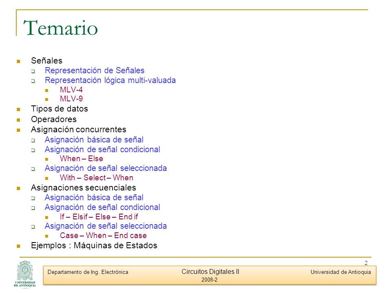This screenshot has height=293, width=391.
Task: Select the 'When – Else' entry
Action: point(81,159)
